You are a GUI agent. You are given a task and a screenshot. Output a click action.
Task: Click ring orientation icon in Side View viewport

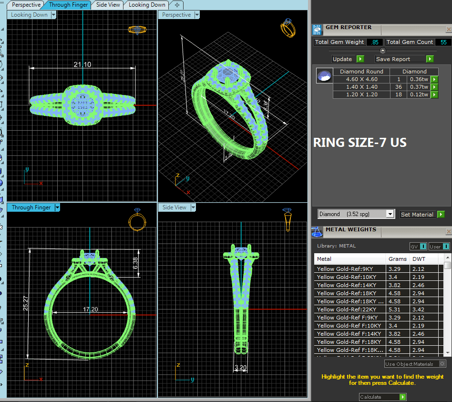[x=287, y=220]
